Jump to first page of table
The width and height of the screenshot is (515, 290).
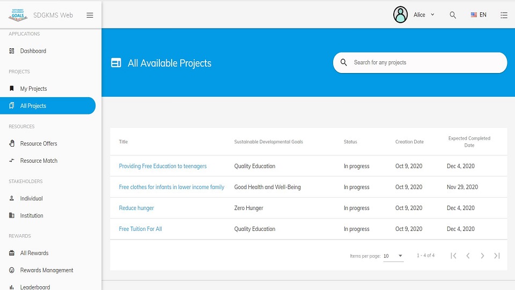(454, 256)
